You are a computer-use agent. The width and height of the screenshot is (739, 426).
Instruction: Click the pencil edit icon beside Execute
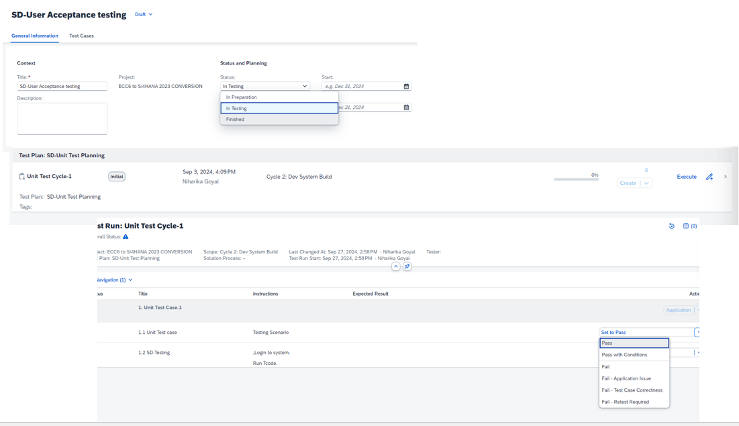[x=709, y=177]
